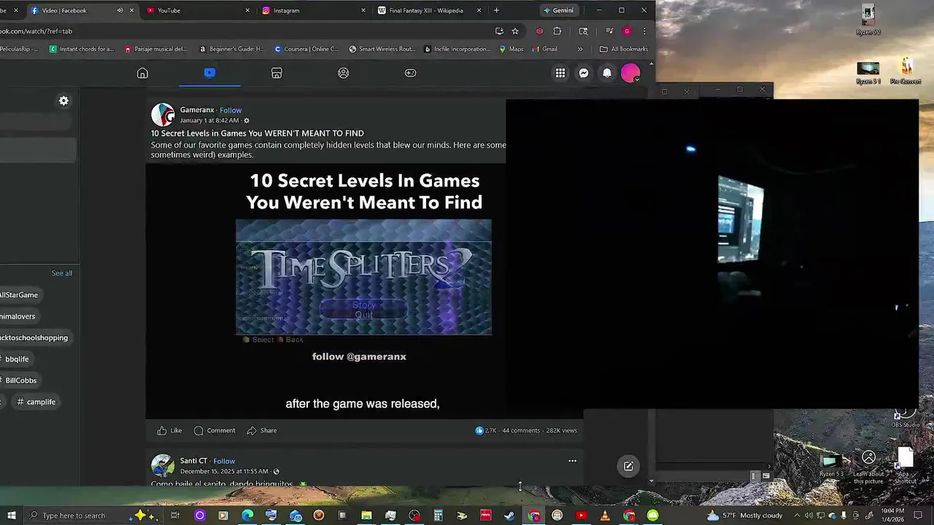
Task: Open Instant chords bookmark
Action: 82,49
